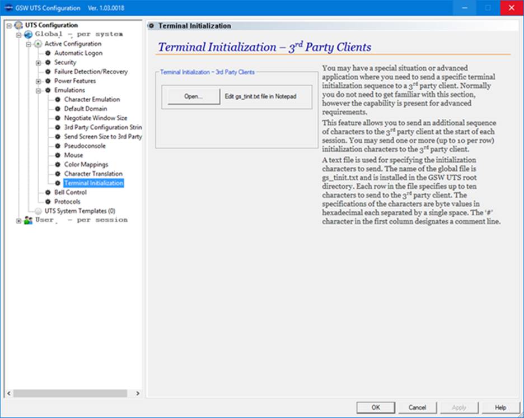Click 'Edit gs_tinit.txt file in Notepad' label
524x418 pixels.
tap(260, 96)
